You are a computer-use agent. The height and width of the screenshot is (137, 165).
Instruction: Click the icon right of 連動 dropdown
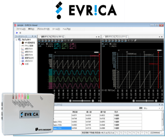pyautogui.click(x=162, y=108)
